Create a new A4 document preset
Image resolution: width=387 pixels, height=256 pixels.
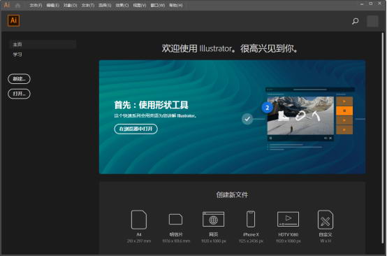point(139,220)
